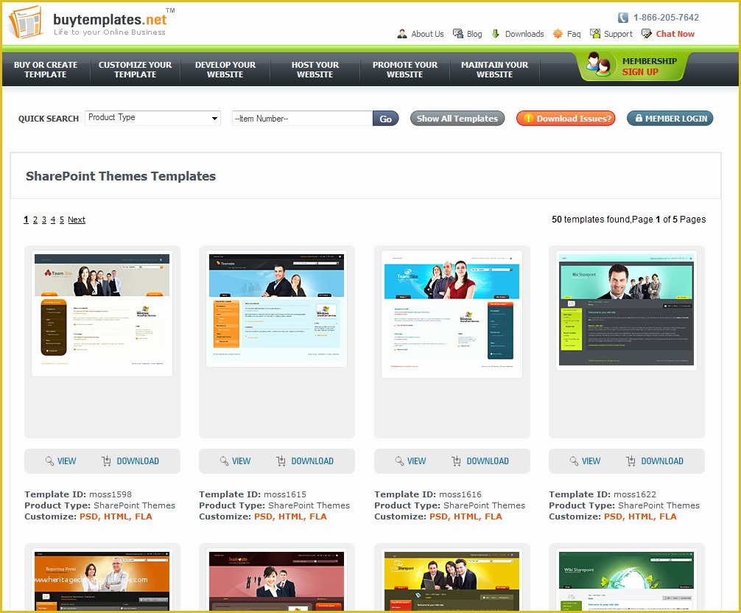
Task: Open the Product Type dropdown
Action: 153,118
